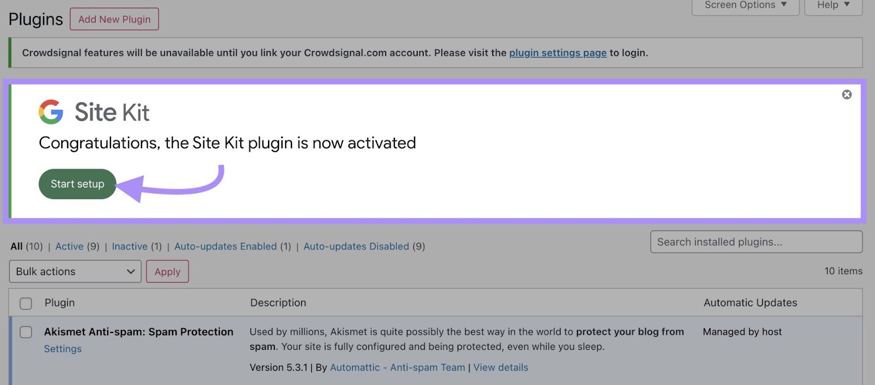Image resolution: width=875 pixels, height=385 pixels.
Task: Filter plugins by Inactive
Action: [x=130, y=247]
